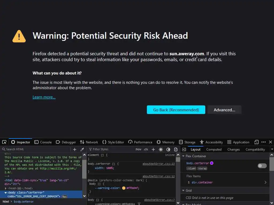Open the Compatibility sidebar tab
274x205 pixels.
coord(255,149)
